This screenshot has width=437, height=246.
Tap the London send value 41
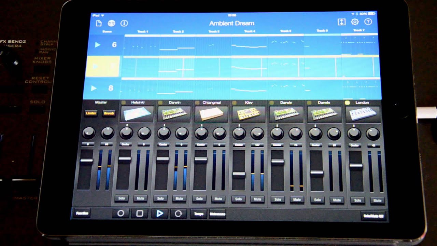[x=373, y=145]
